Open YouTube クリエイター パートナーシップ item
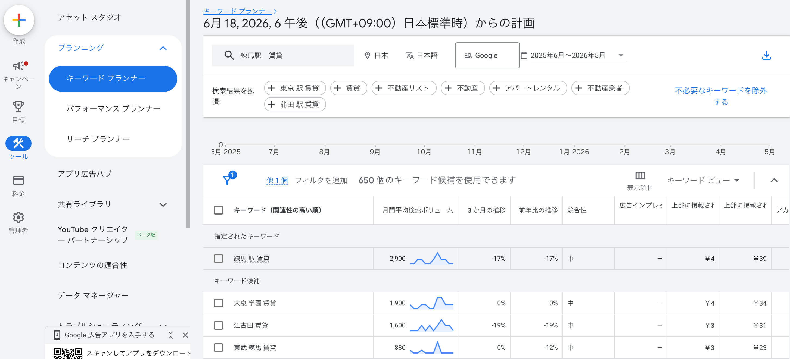This screenshot has width=790, height=359. click(93, 235)
